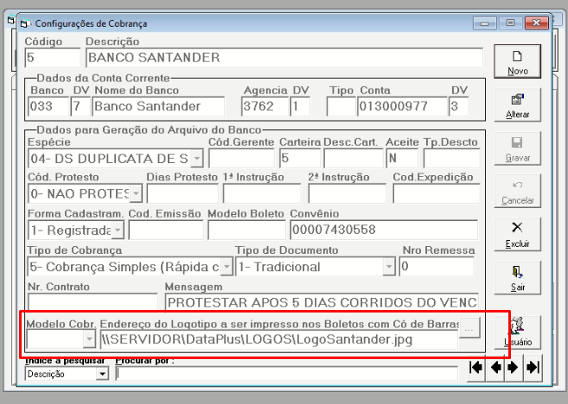Click the Desc.Cart. field
Viewport: 568px width, 404px height.
pyautogui.click(x=354, y=159)
